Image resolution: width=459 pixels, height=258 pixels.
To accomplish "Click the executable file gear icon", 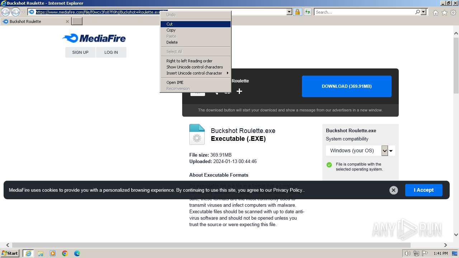I will [197, 134].
